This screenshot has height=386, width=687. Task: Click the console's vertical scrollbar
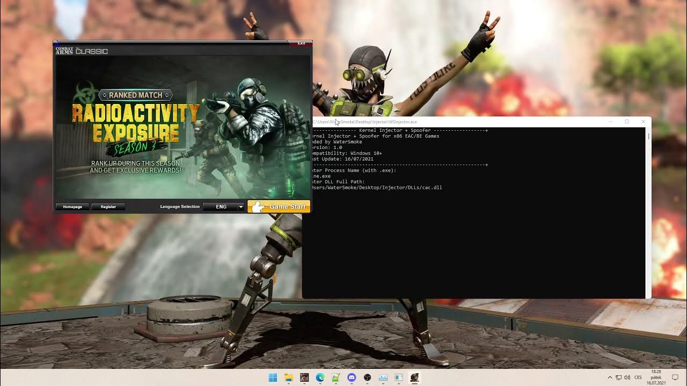pyautogui.click(x=648, y=212)
